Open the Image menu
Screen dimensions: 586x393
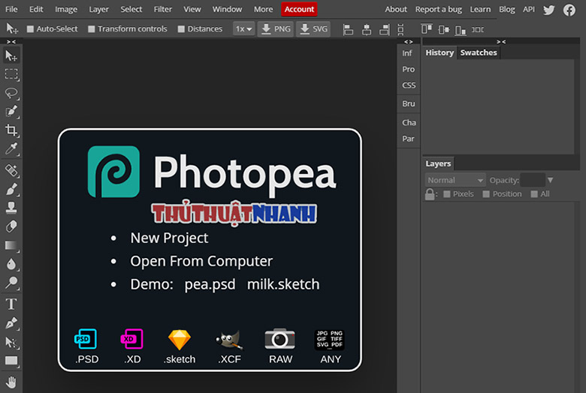pyautogui.click(x=66, y=9)
